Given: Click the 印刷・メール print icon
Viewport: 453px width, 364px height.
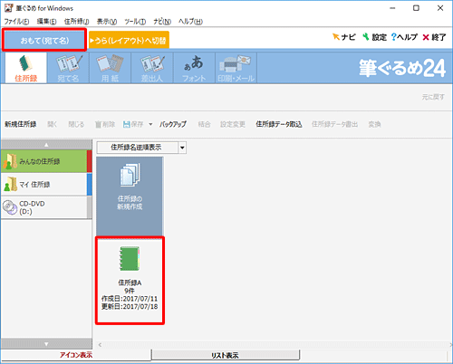Looking at the screenshot, I should [236, 68].
